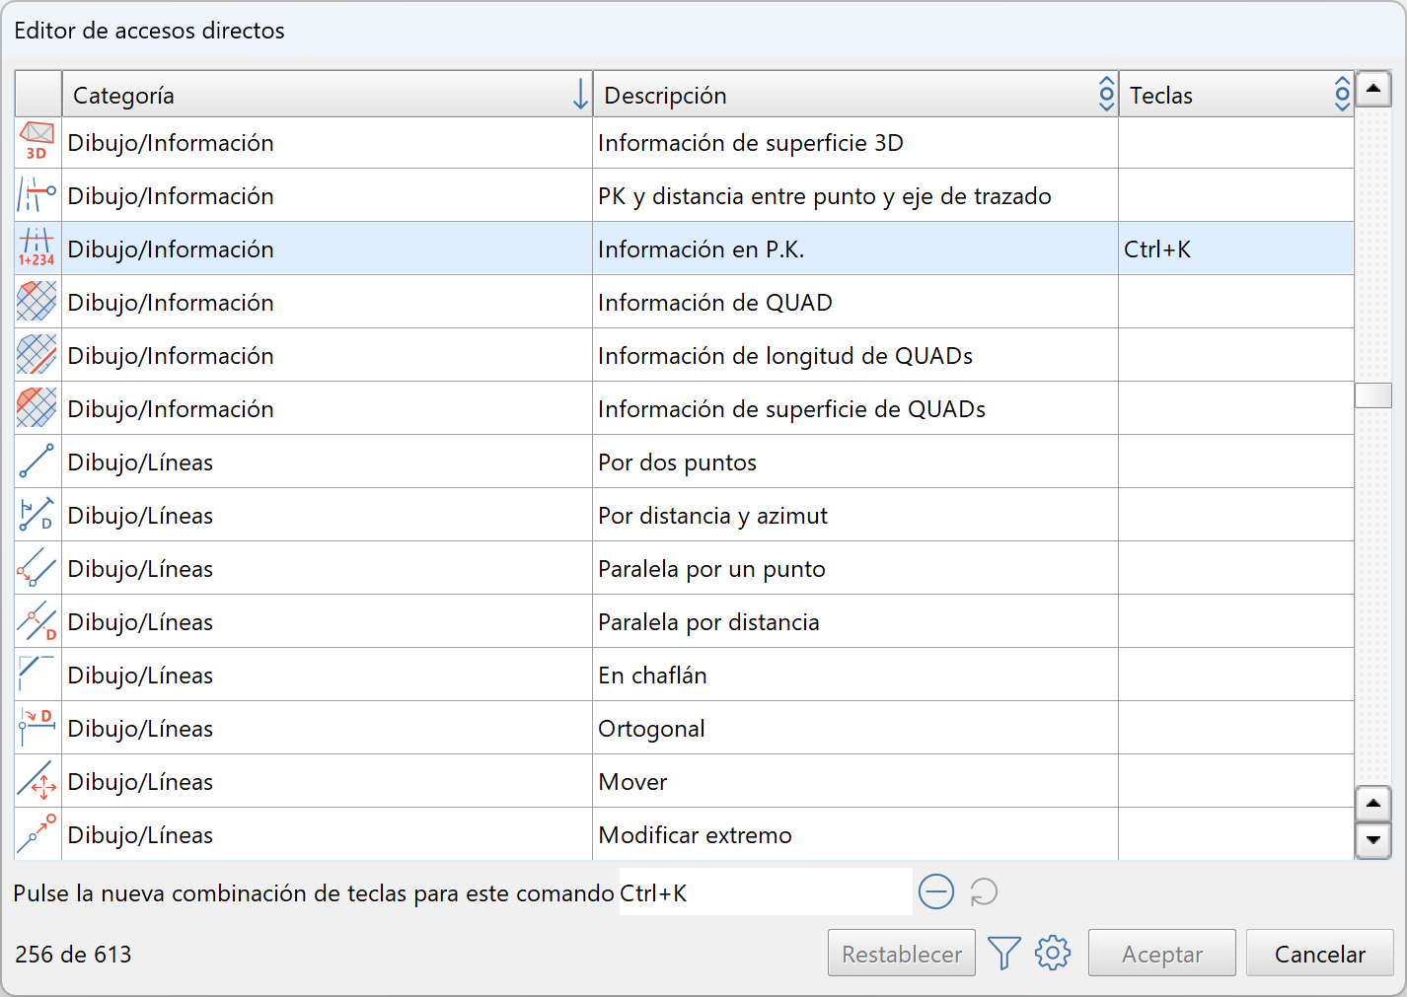Click the Mover line icon
The height and width of the screenshot is (997, 1407).
(37, 781)
